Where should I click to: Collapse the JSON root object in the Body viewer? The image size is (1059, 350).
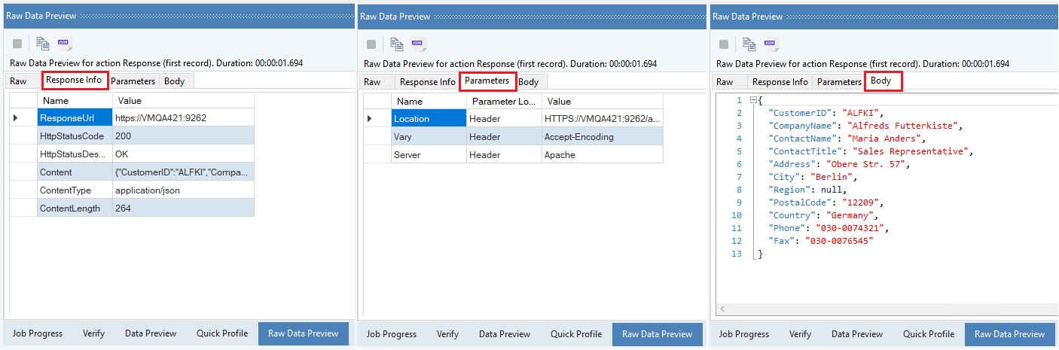(755, 100)
